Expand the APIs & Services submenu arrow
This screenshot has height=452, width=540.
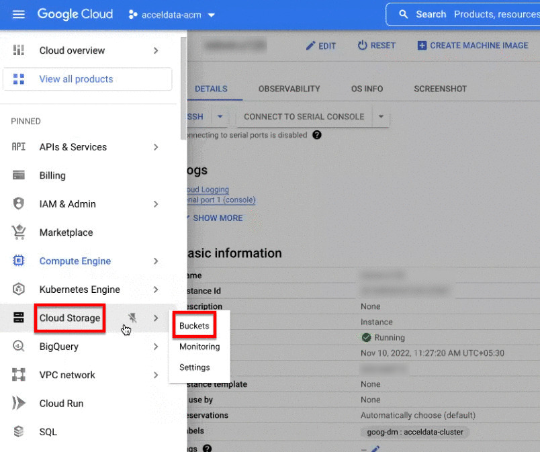point(156,147)
